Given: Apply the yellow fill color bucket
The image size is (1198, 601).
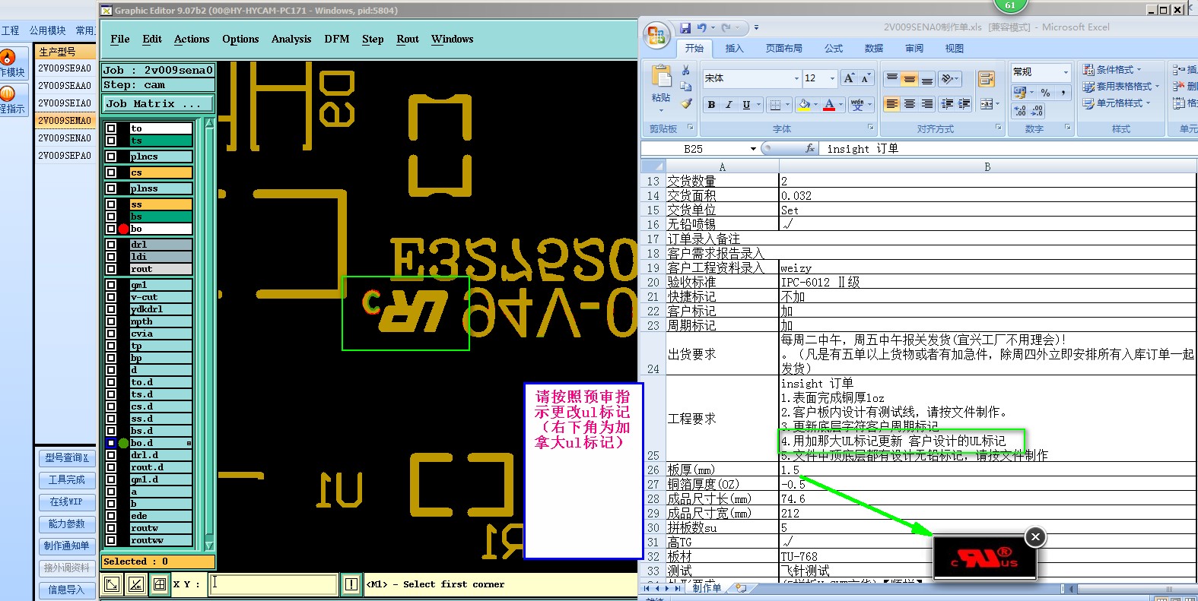Looking at the screenshot, I should click(x=804, y=105).
